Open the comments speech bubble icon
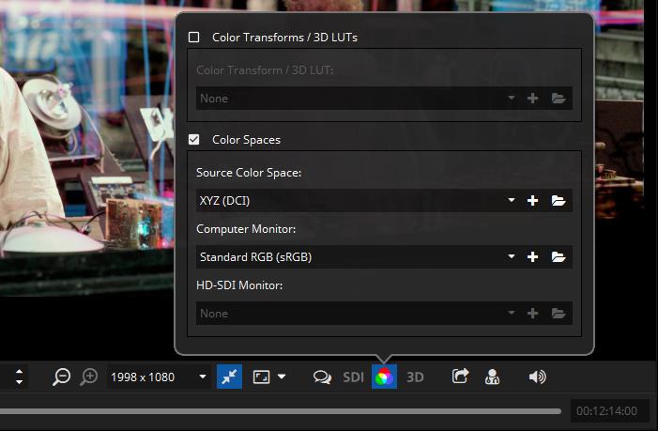The image size is (658, 431). [x=322, y=377]
